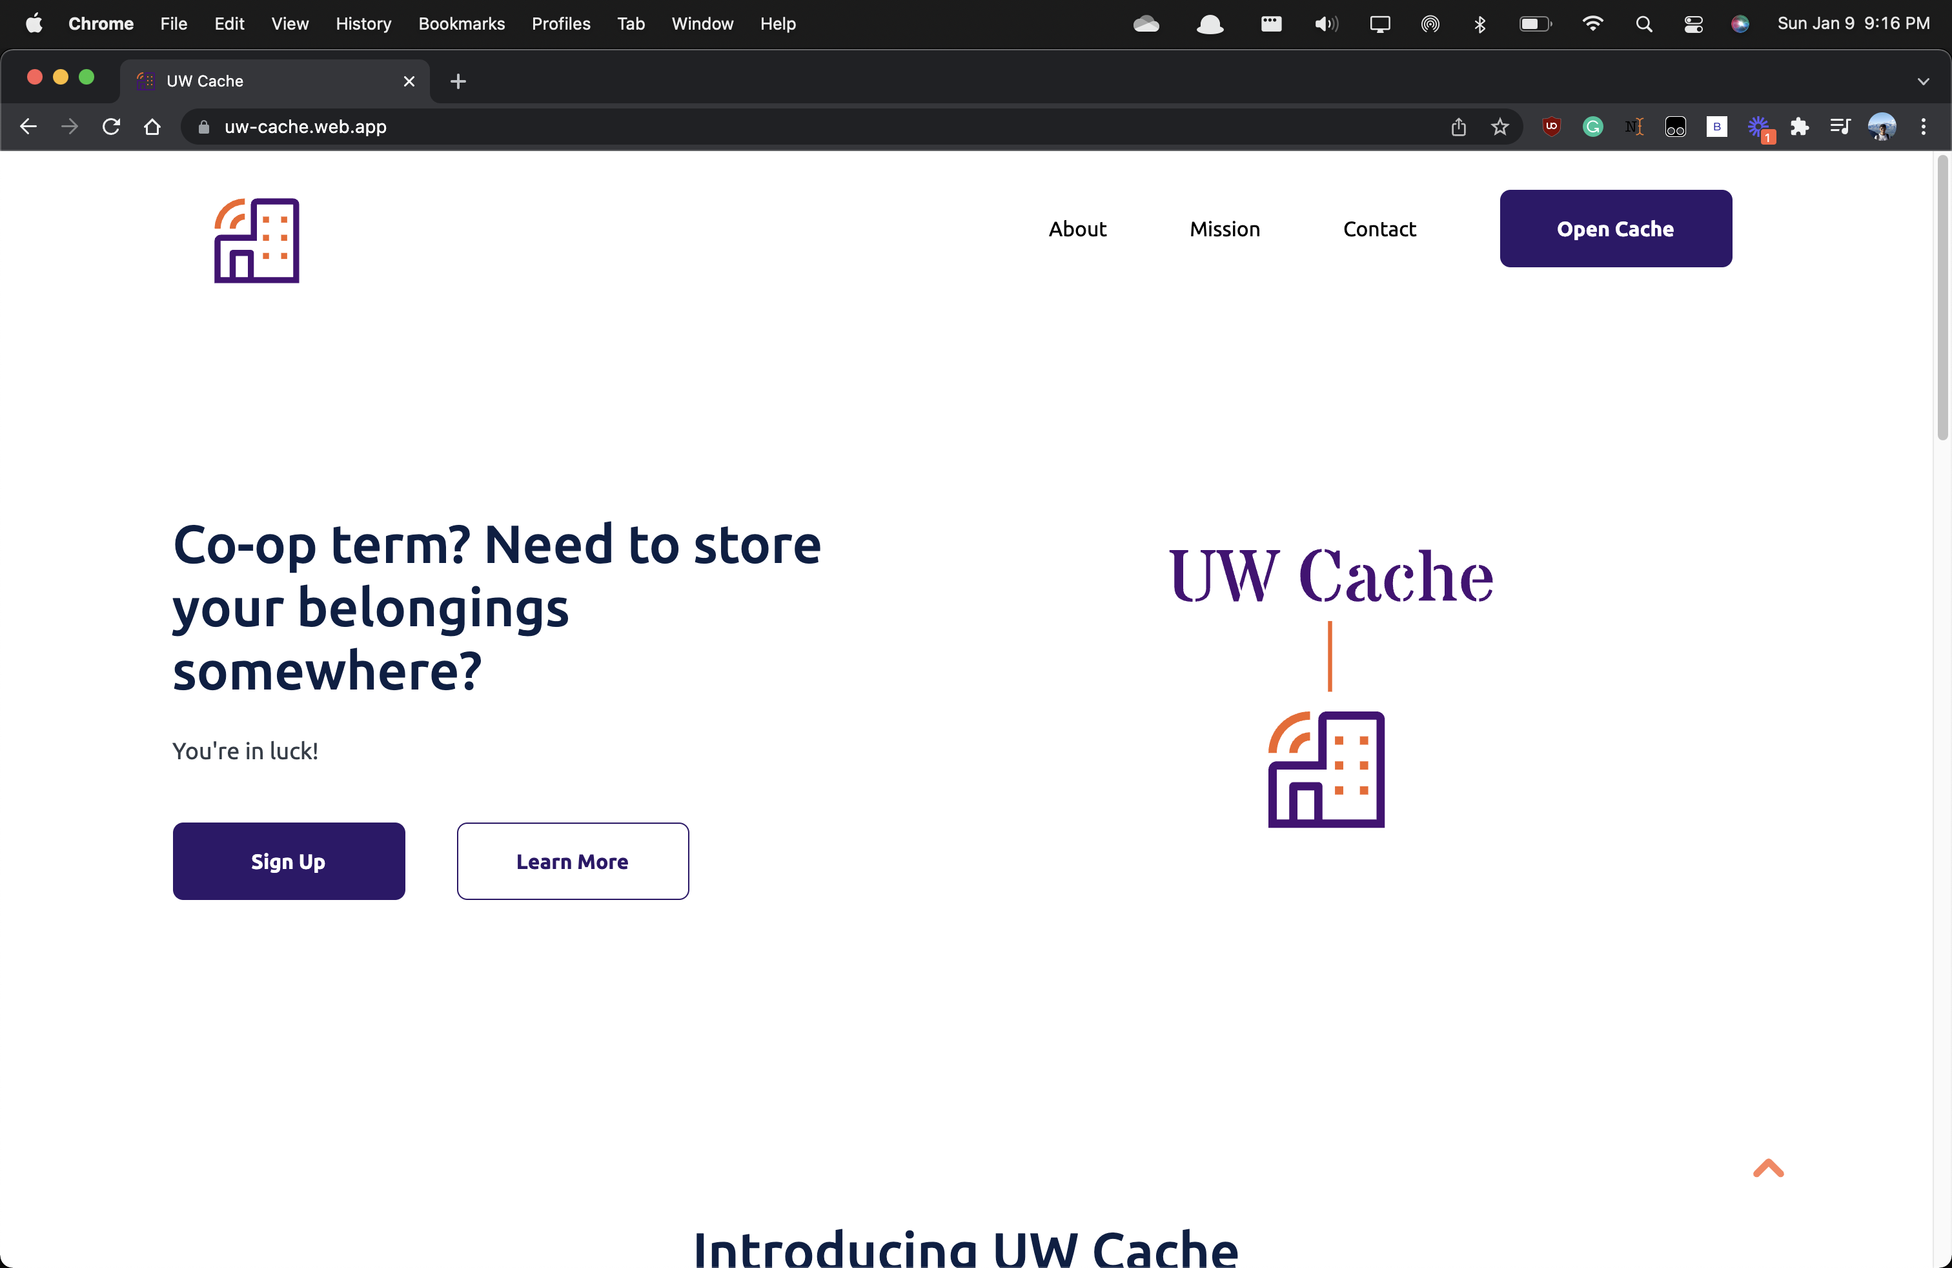The width and height of the screenshot is (1952, 1268).
Task: Click the extensions puzzle piece icon
Action: 1800,127
